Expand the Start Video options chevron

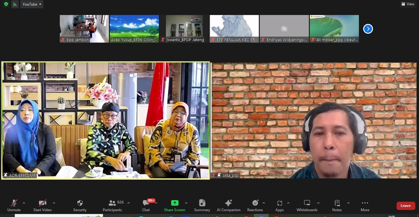pos(54,203)
